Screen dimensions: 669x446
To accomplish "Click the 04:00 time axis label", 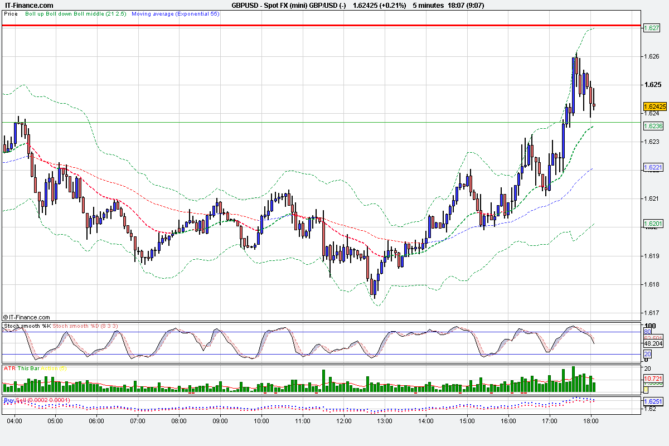I will [14, 420].
